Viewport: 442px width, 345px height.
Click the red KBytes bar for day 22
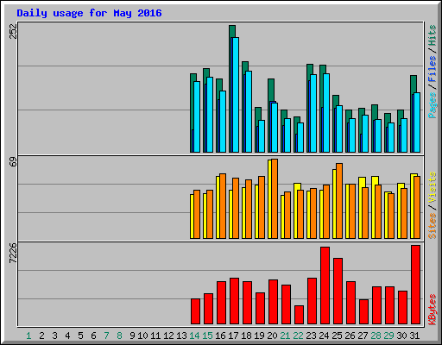pyautogui.click(x=299, y=315)
